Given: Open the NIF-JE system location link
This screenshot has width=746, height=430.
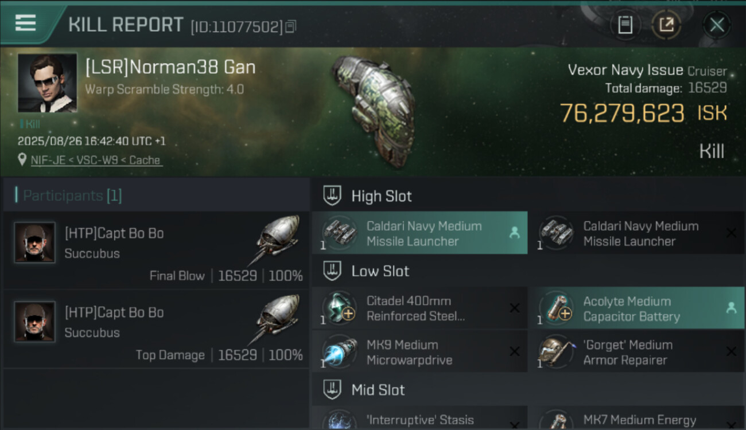Looking at the screenshot, I should pos(96,161).
